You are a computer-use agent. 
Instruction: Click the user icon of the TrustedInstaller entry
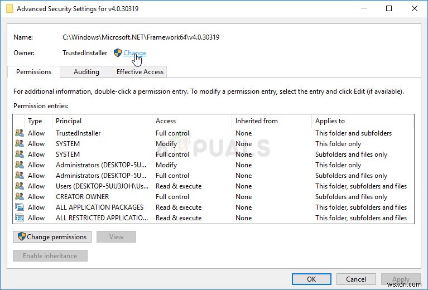coord(20,133)
